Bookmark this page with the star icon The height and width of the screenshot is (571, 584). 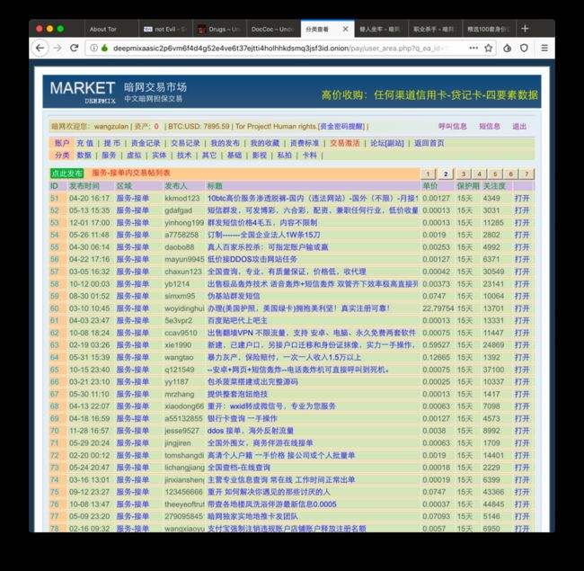[x=488, y=48]
